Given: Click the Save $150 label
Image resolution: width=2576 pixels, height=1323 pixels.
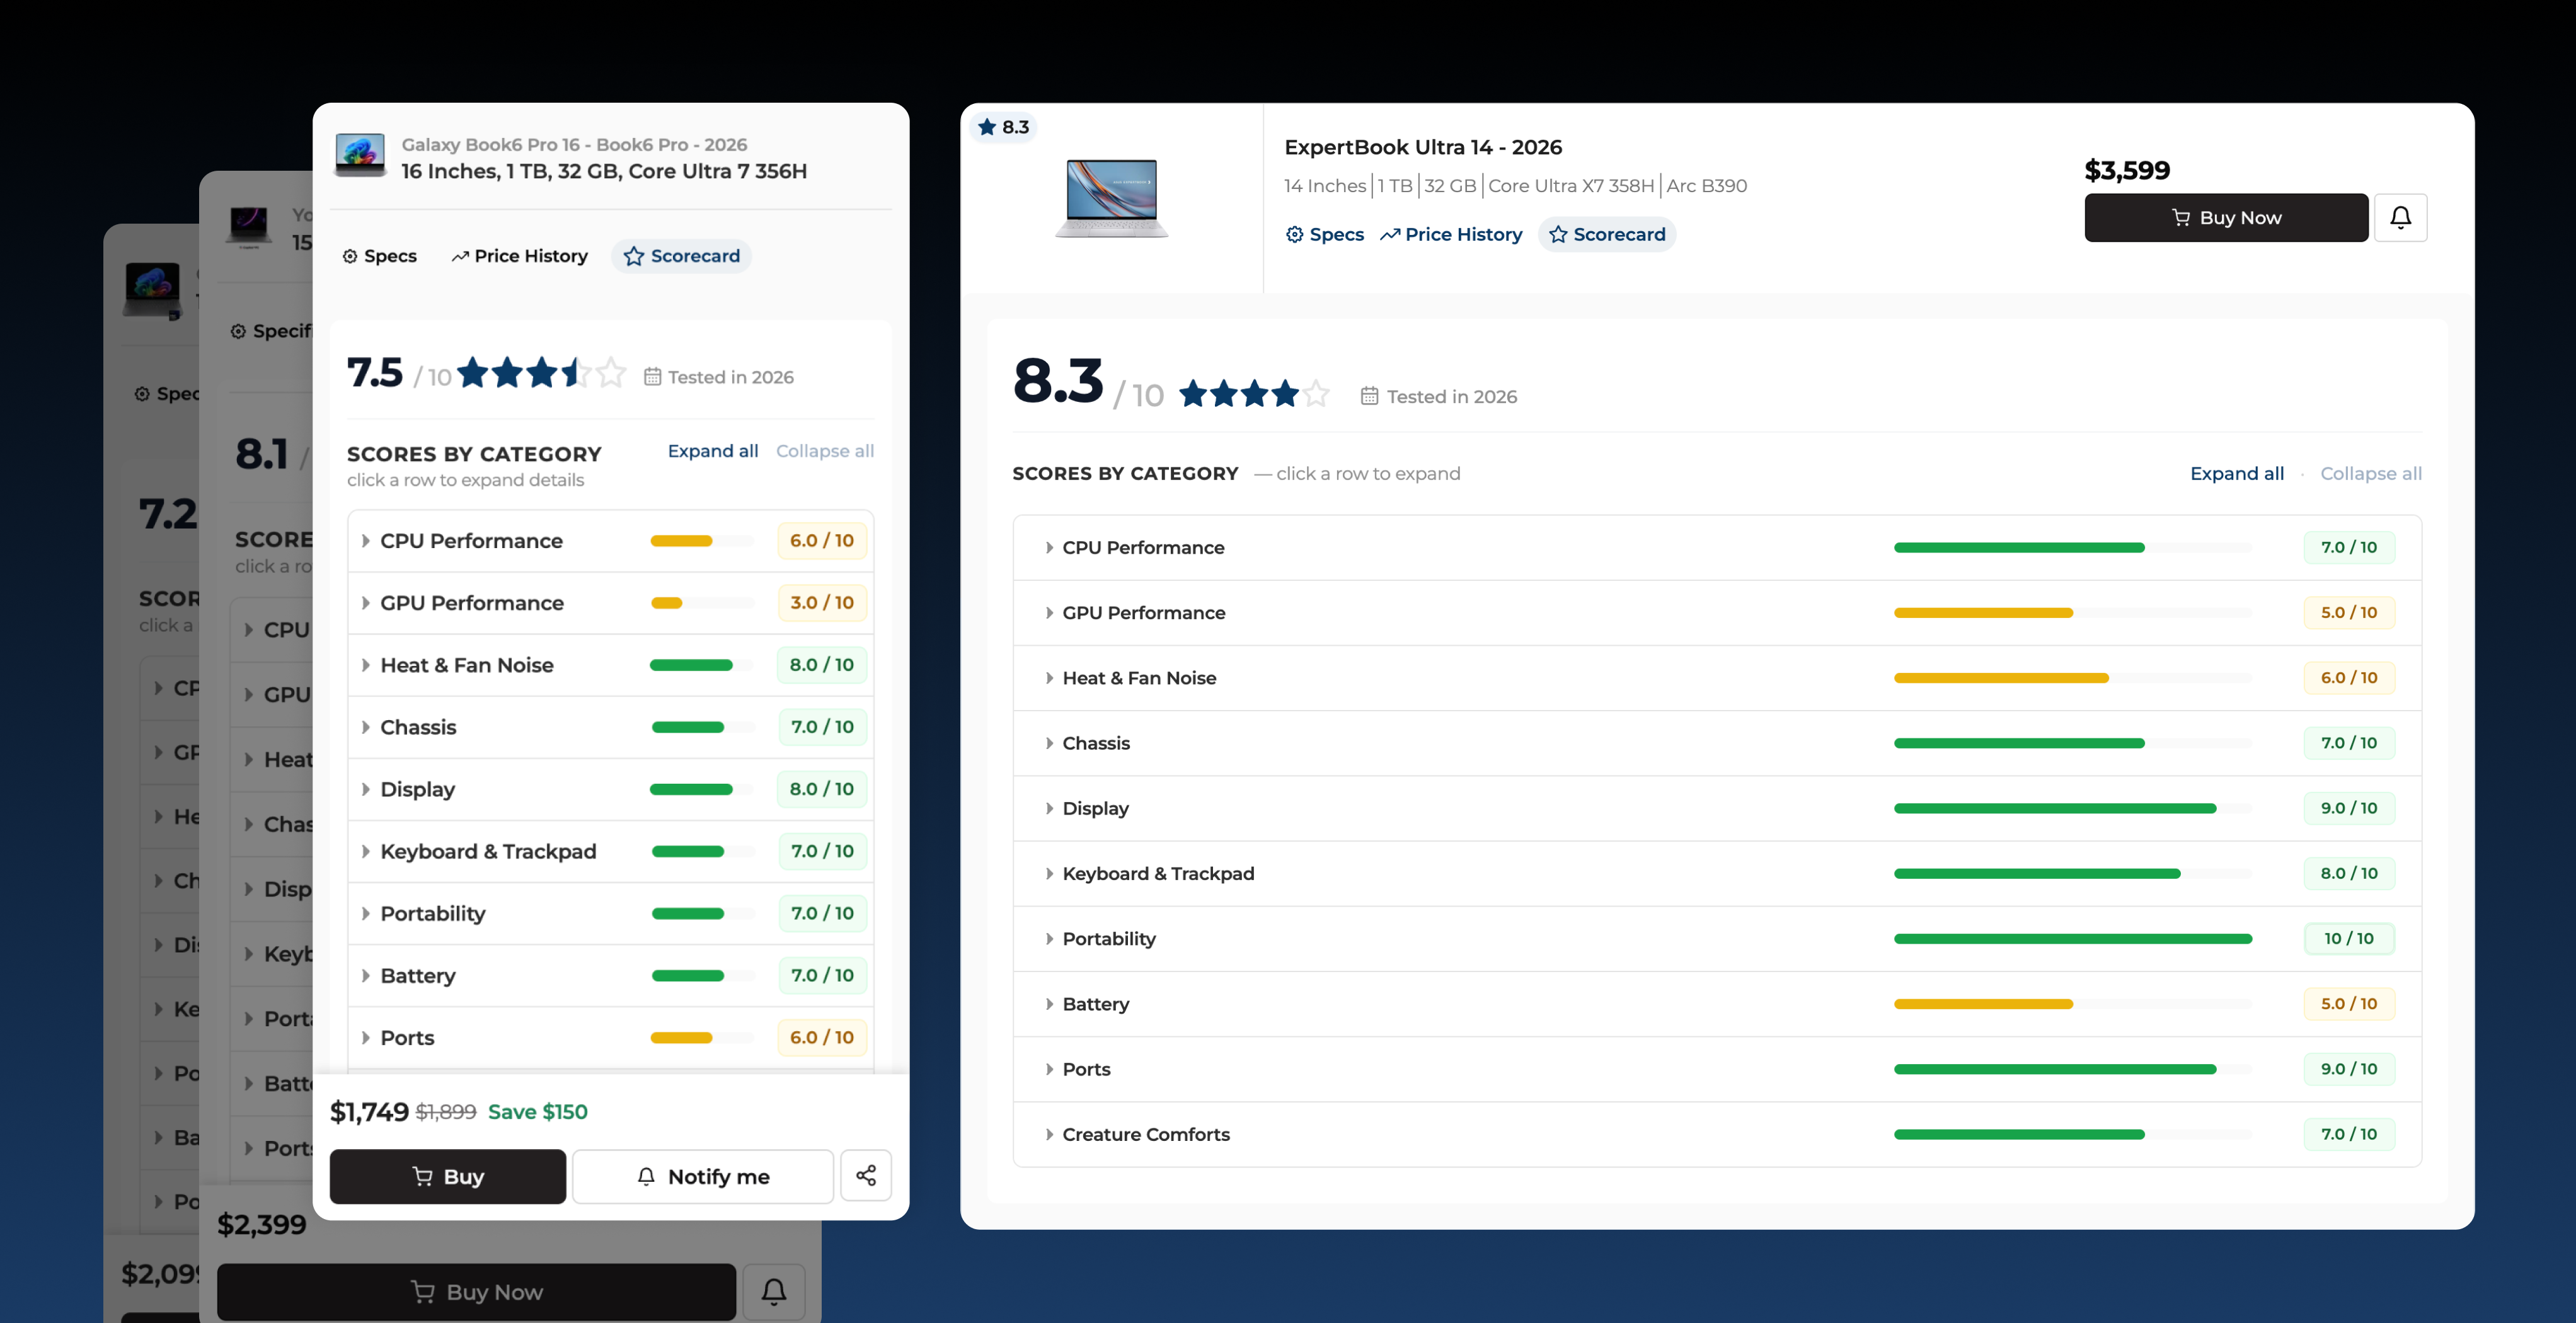Looking at the screenshot, I should pos(538,1112).
